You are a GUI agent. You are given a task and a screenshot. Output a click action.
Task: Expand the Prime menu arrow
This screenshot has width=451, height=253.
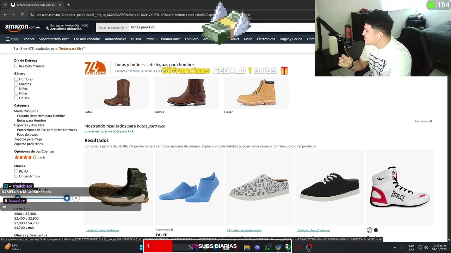coord(156,39)
